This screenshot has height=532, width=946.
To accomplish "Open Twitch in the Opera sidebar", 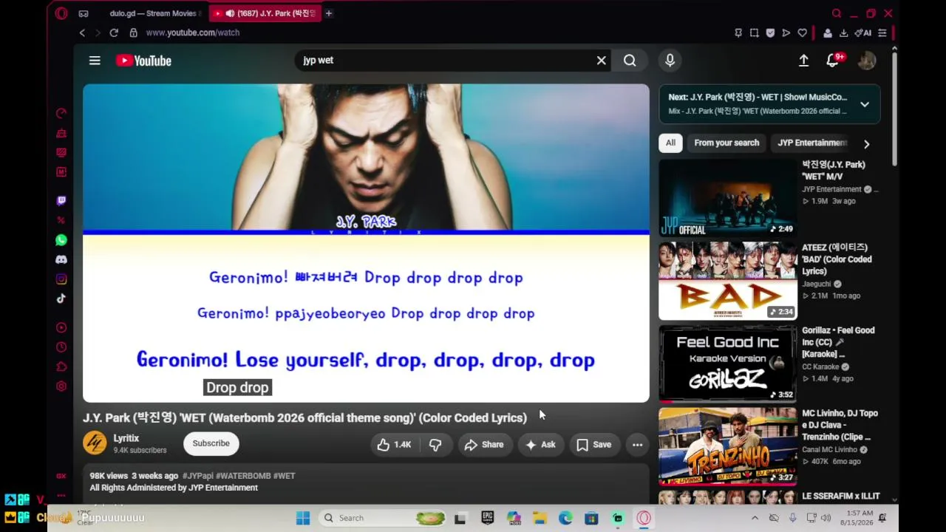I will (x=61, y=201).
